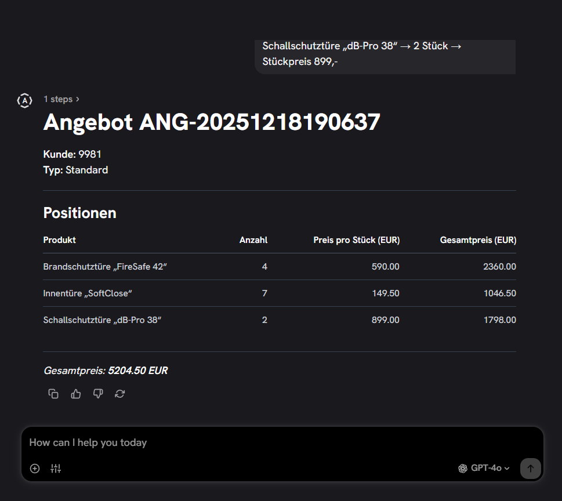Click the Angebot ANG-20251218190637 heading
Viewport: 562px width, 501px height.
point(212,122)
